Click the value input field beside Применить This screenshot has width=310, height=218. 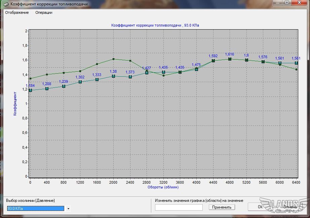[x=179, y=207]
